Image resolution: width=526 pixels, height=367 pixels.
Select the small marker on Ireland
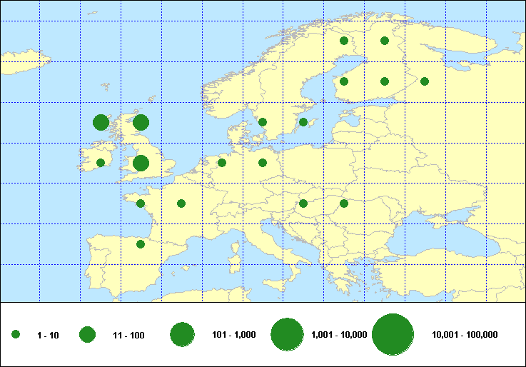point(101,163)
